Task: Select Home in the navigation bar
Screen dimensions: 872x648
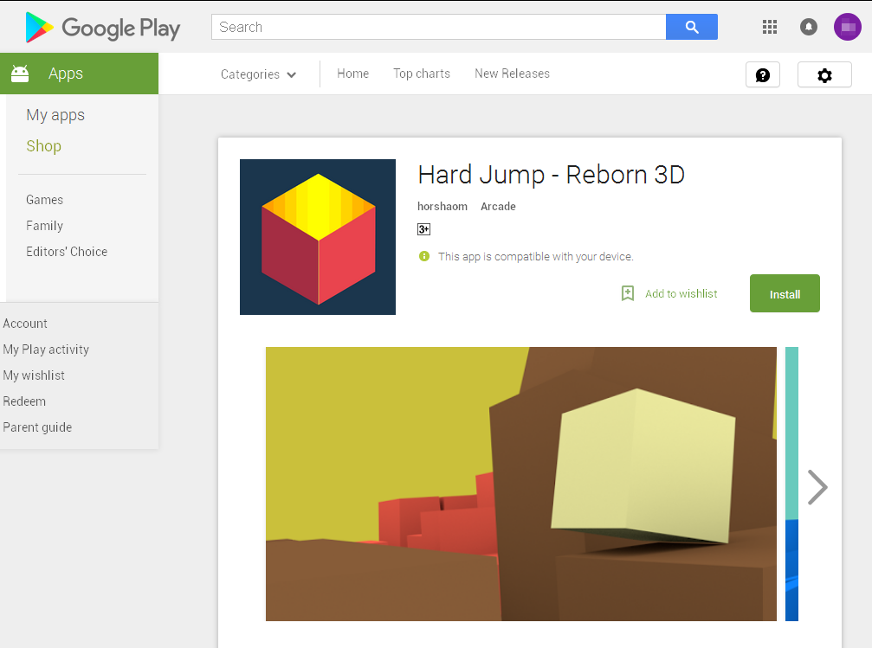Action: [x=352, y=74]
